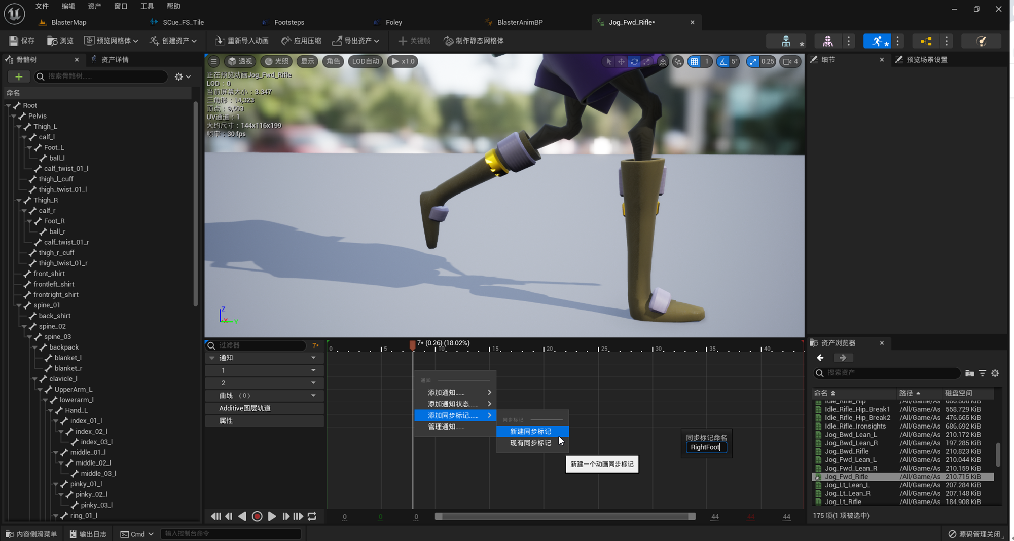Click the camera speed 4 control
The height and width of the screenshot is (541, 1014).
tap(790, 61)
